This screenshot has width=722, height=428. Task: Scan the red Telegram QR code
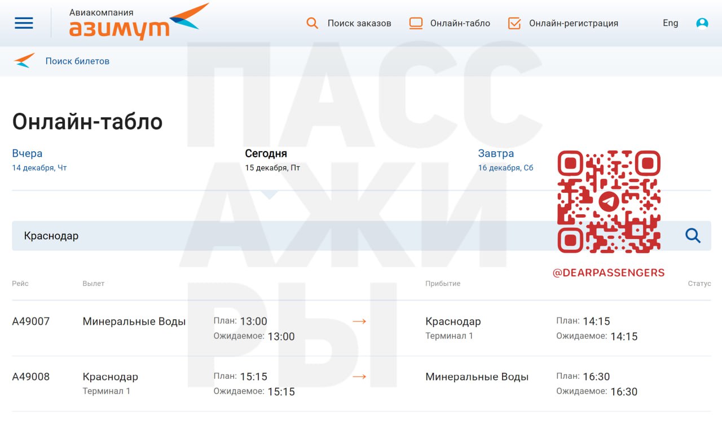609,201
